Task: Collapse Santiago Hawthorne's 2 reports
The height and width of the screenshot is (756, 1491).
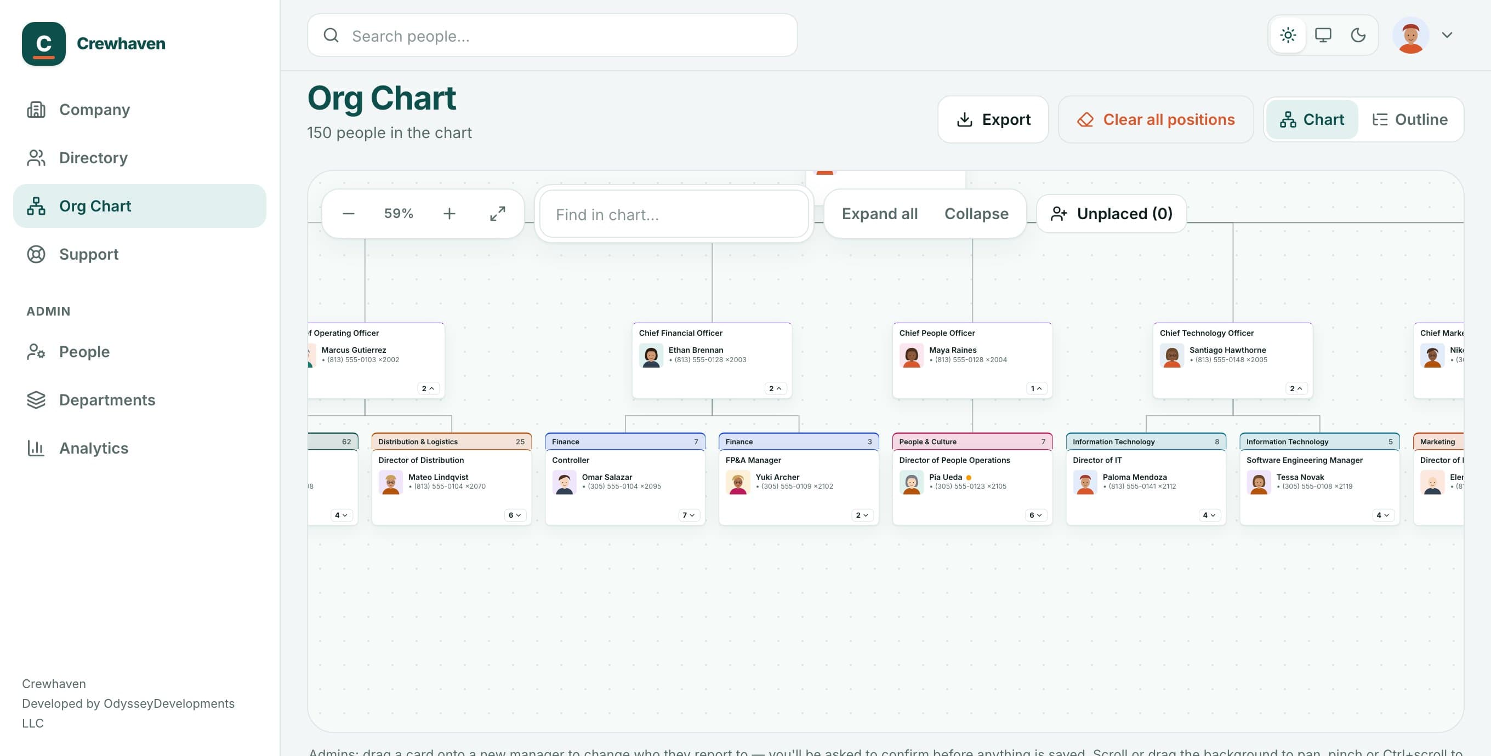Action: tap(1296, 388)
